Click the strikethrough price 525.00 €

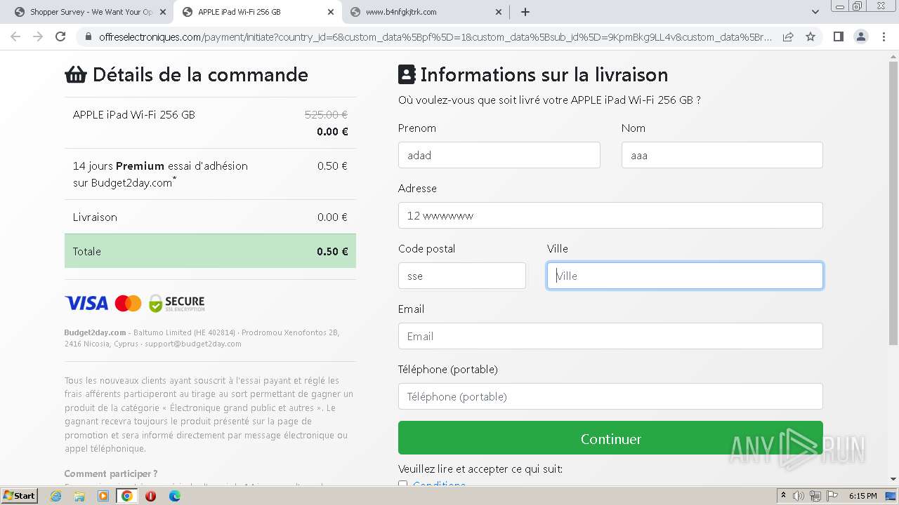[x=326, y=114]
